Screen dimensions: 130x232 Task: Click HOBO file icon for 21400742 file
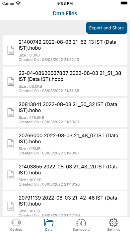(11, 50)
